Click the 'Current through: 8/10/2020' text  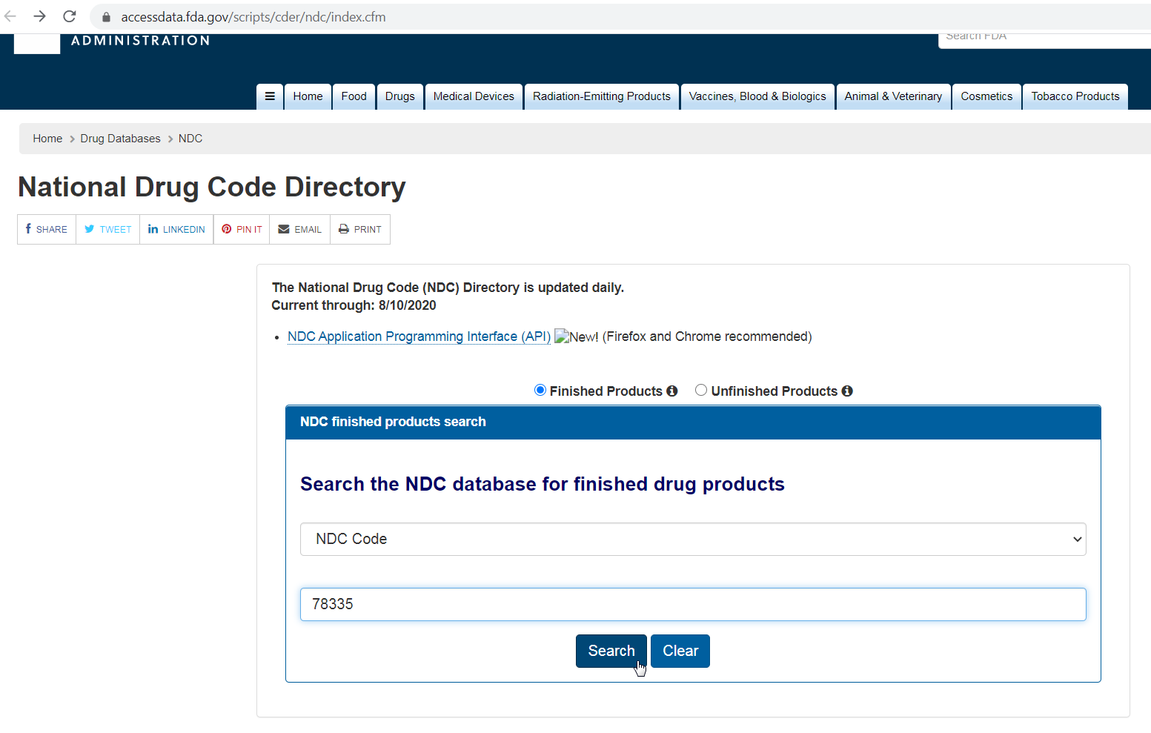click(x=354, y=305)
